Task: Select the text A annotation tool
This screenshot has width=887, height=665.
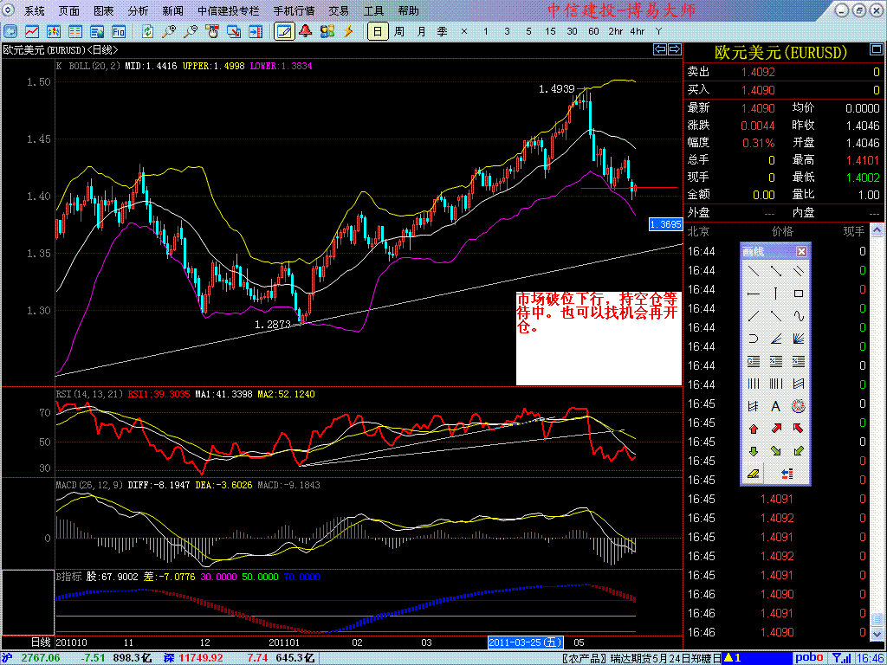Action: click(776, 406)
